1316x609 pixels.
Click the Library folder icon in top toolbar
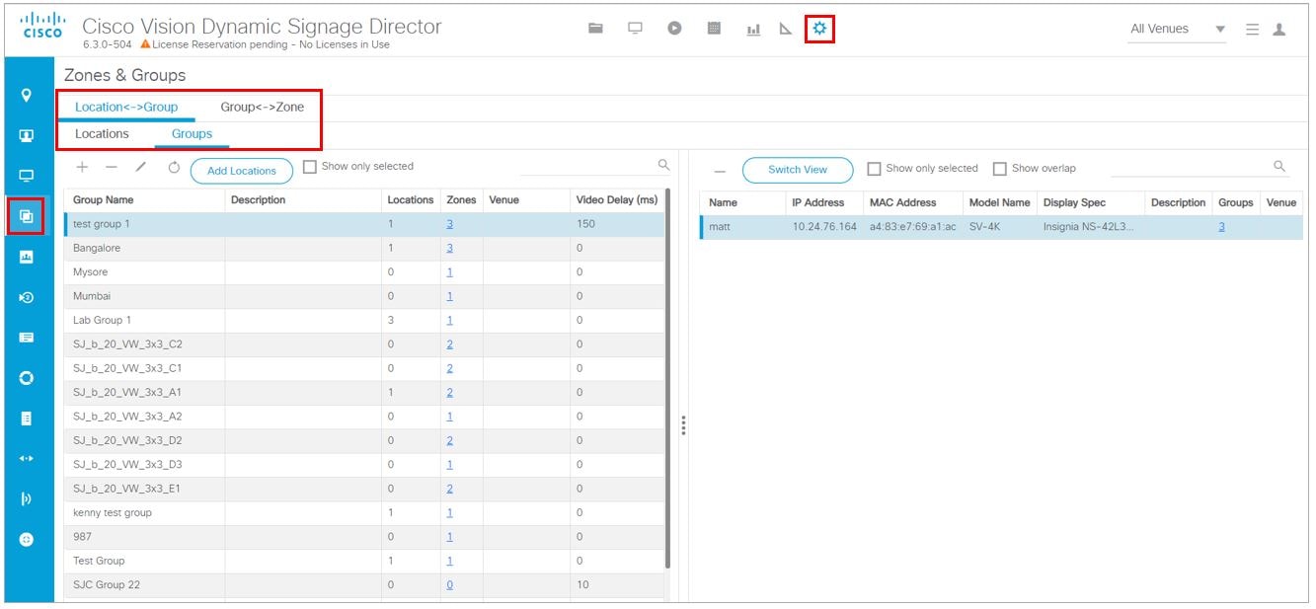[x=596, y=31]
